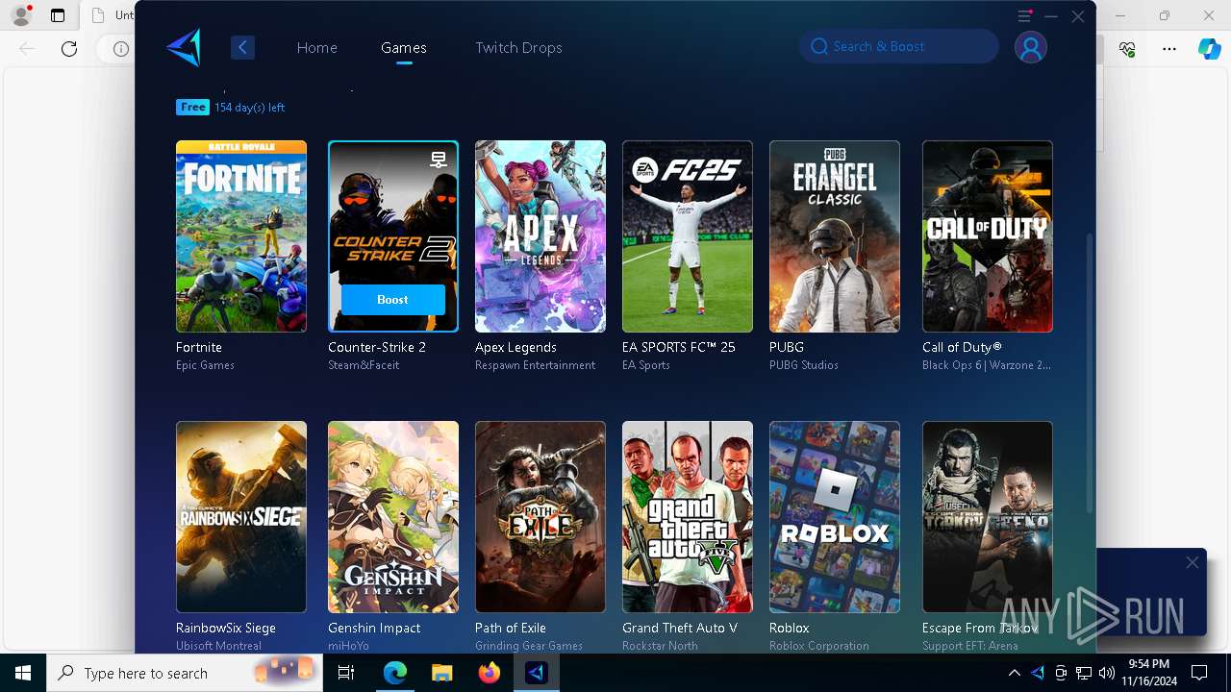Click the Search & Boost field
1231x692 pixels.
coord(899,46)
